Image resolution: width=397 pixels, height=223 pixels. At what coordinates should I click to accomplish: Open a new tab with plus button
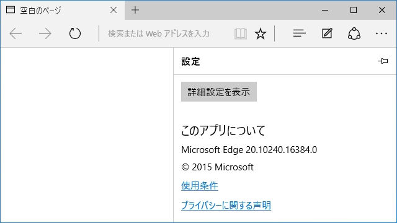tap(135, 10)
